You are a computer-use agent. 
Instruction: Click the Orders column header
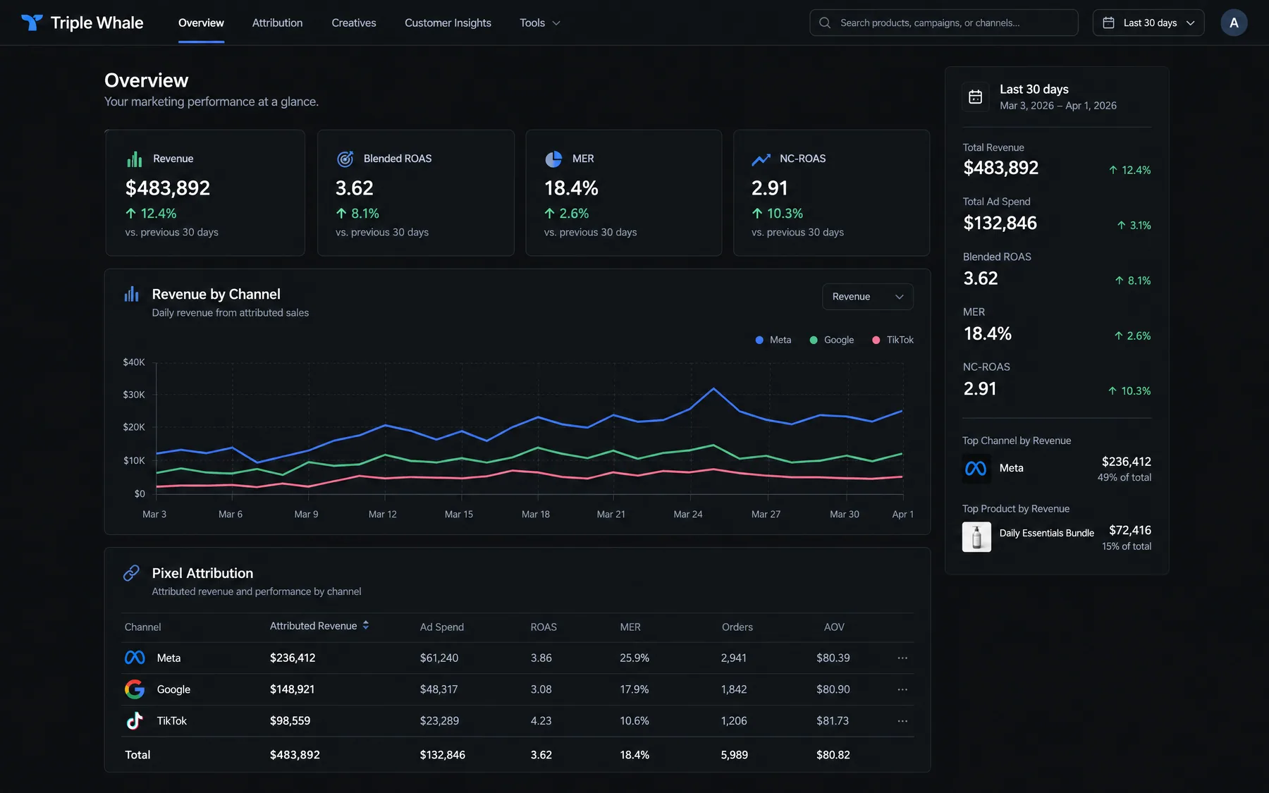click(x=737, y=627)
